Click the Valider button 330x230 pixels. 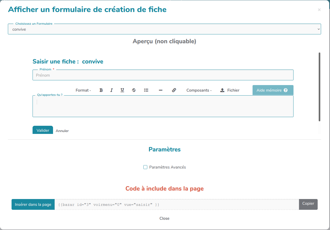pos(43,130)
